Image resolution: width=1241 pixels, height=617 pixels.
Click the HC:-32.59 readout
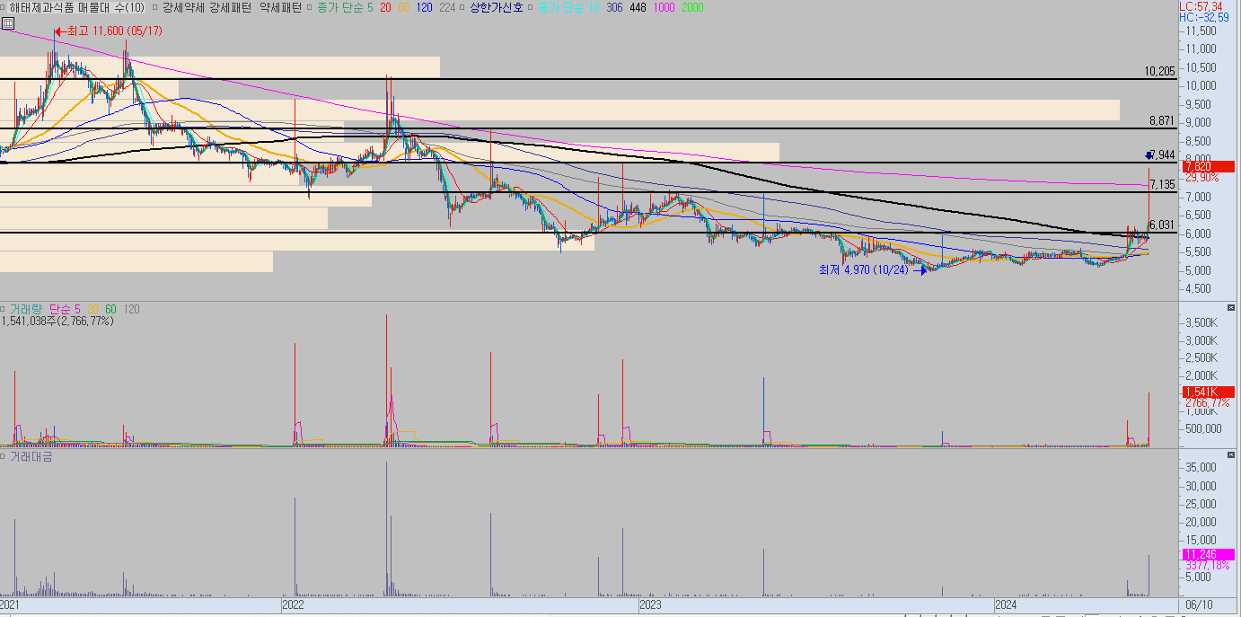pos(1204,17)
